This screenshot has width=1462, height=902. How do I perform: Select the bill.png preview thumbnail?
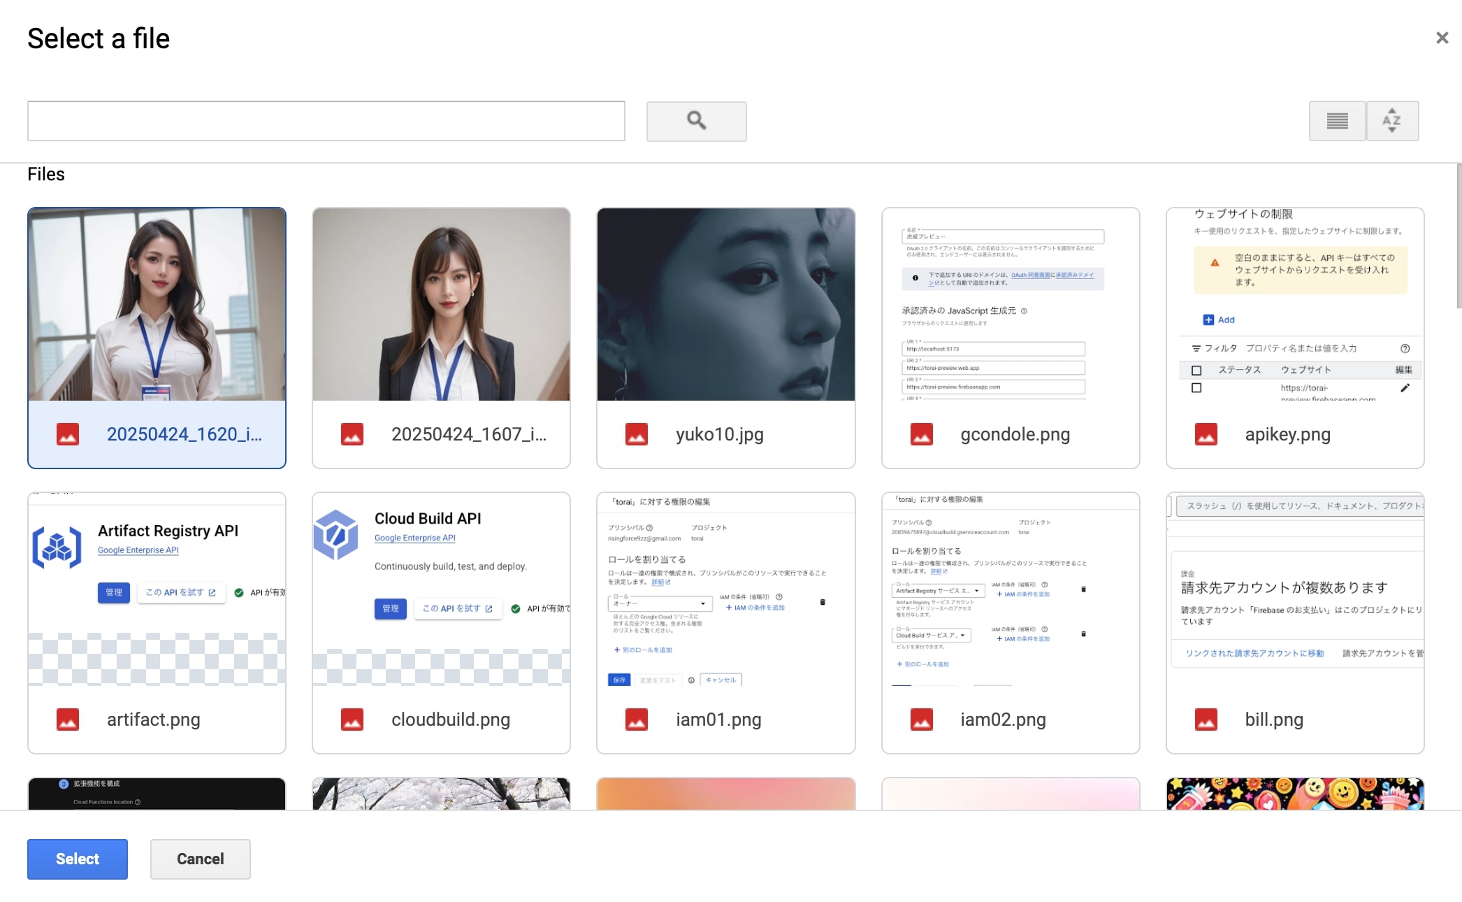1295,589
